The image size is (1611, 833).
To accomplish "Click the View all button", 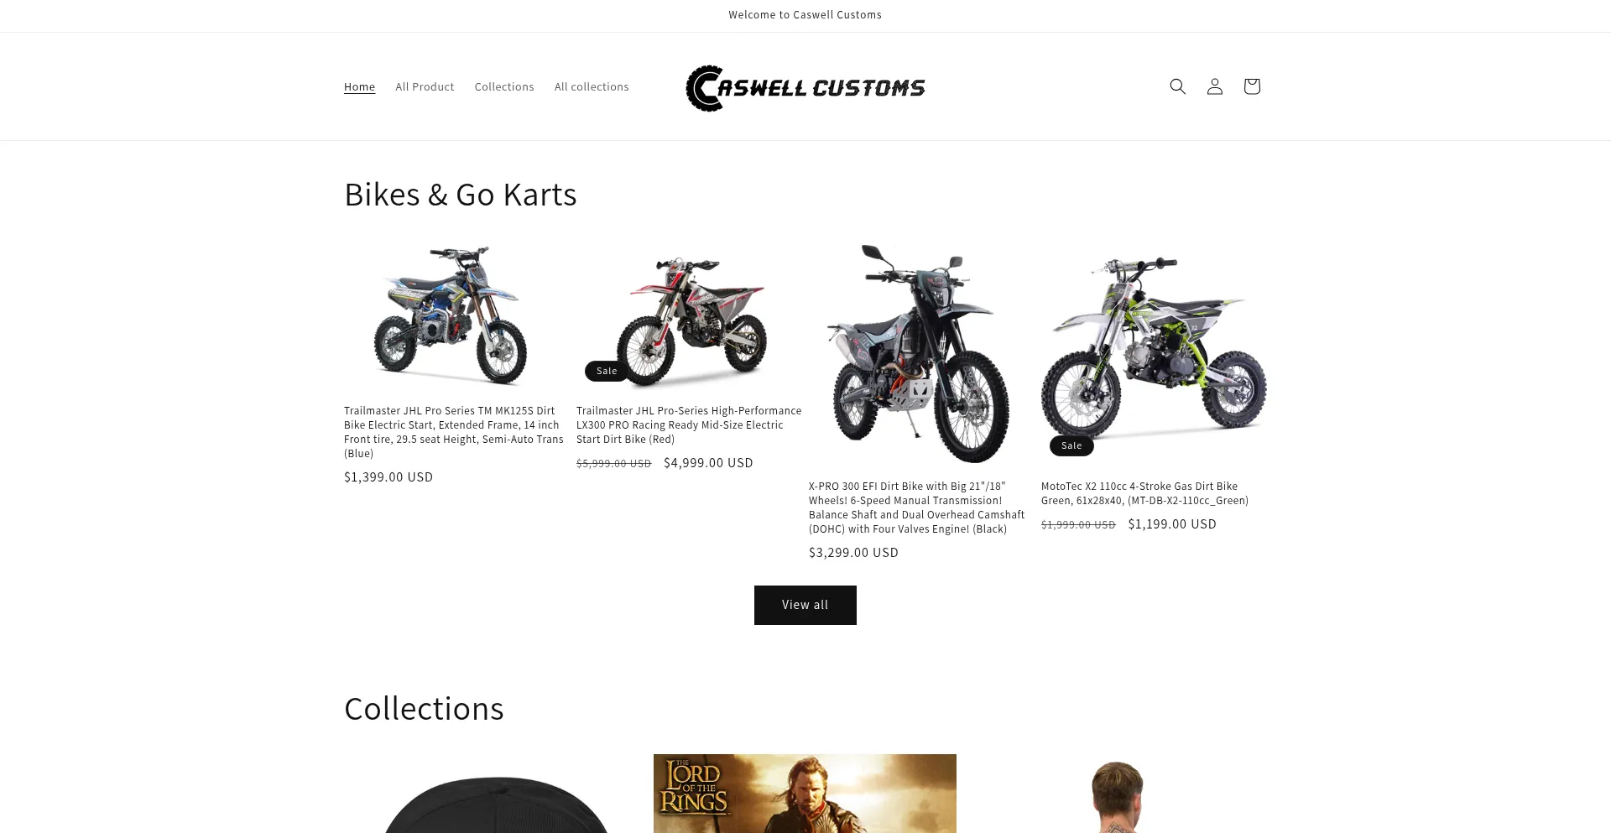I will pos(805,605).
